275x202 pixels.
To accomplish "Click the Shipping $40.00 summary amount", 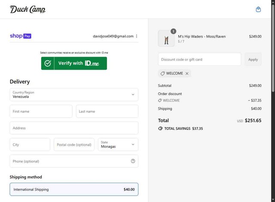I will pyautogui.click(x=256, y=109).
